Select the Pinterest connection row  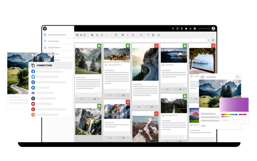pyautogui.click(x=51, y=109)
